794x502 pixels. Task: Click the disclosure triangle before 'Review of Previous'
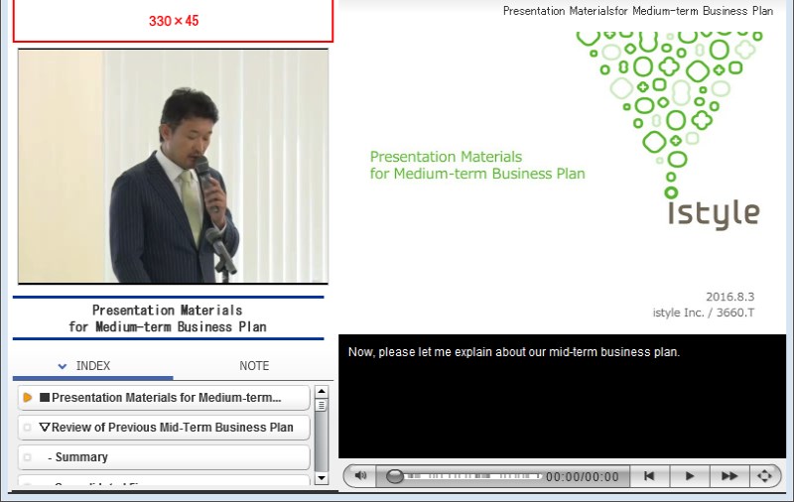tap(44, 428)
